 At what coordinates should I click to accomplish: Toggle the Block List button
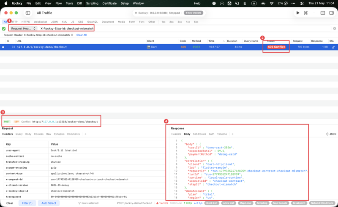click(x=212, y=203)
